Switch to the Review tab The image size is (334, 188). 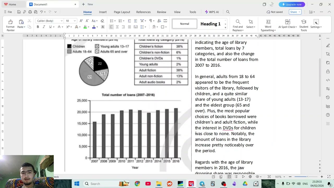coord(162,12)
